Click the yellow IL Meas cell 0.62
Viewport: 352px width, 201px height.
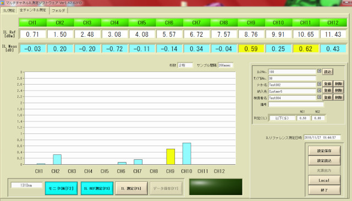point(306,49)
